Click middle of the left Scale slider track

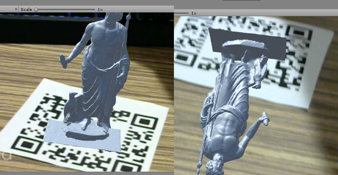(65, 9)
